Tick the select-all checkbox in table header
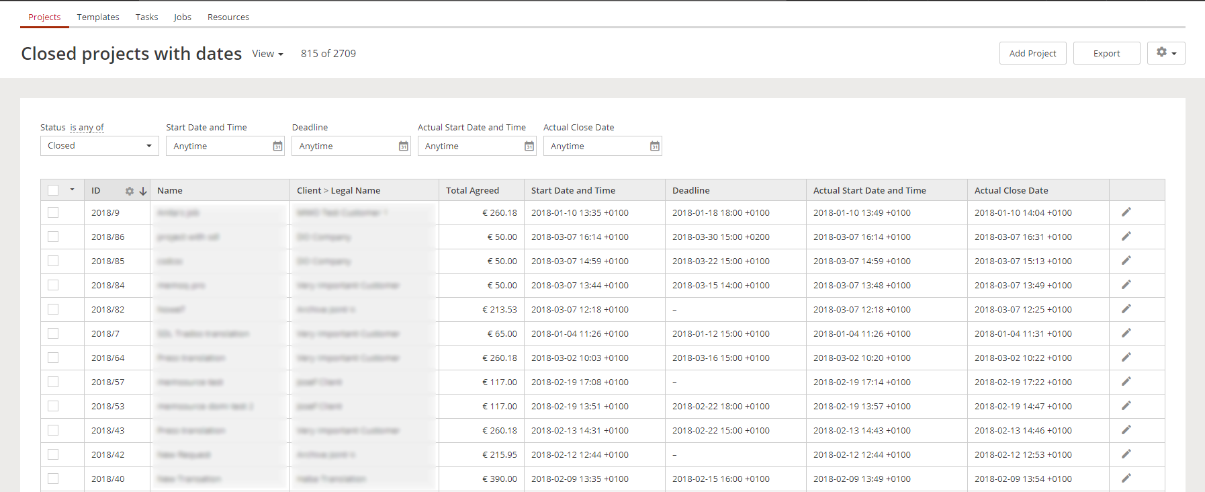1205x492 pixels. [x=53, y=190]
